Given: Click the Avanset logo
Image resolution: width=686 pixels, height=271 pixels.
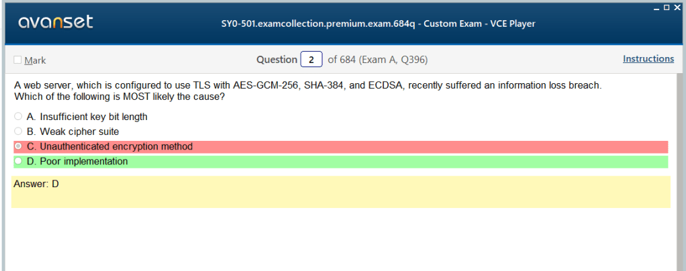Looking at the screenshot, I should (x=56, y=23).
